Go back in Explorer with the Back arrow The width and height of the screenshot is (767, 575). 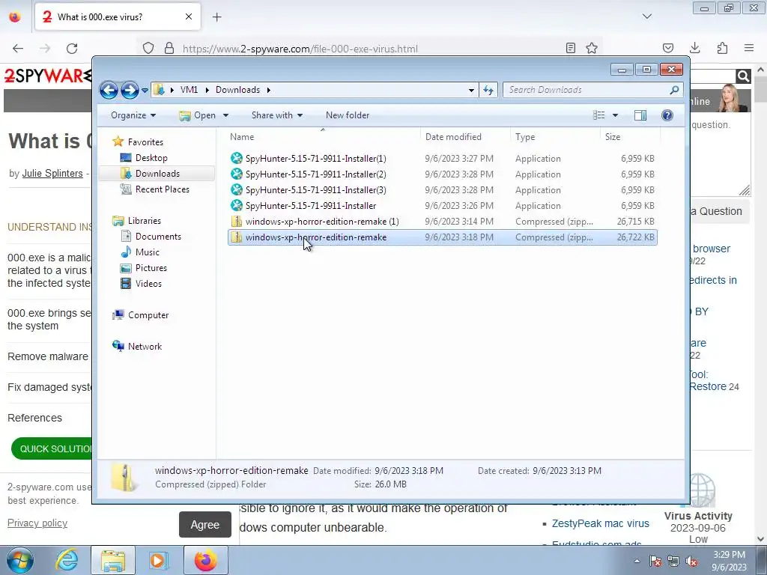click(x=109, y=90)
